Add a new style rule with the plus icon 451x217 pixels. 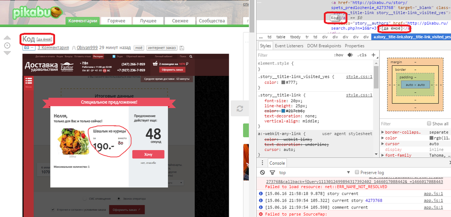[x=373, y=55]
